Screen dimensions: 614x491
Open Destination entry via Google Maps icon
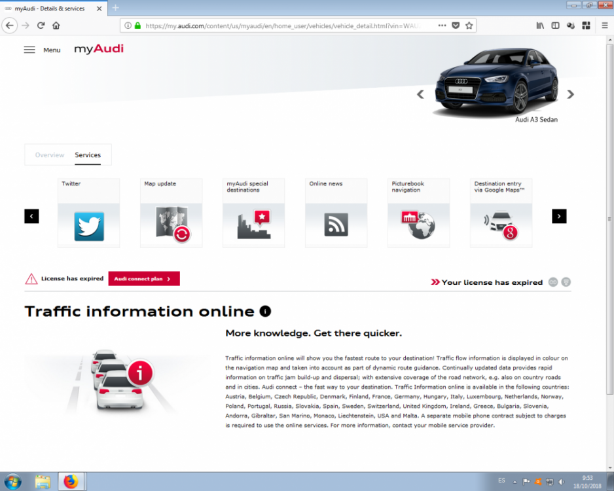coord(501,225)
